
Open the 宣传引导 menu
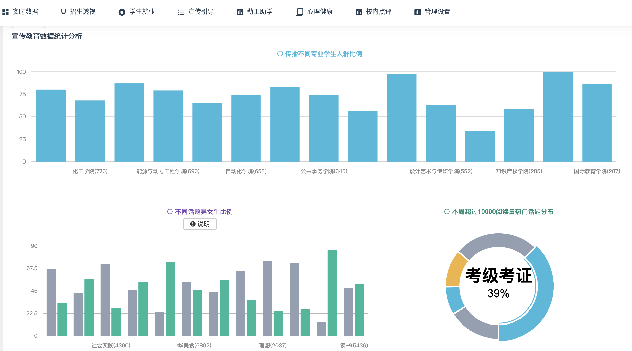click(x=201, y=12)
